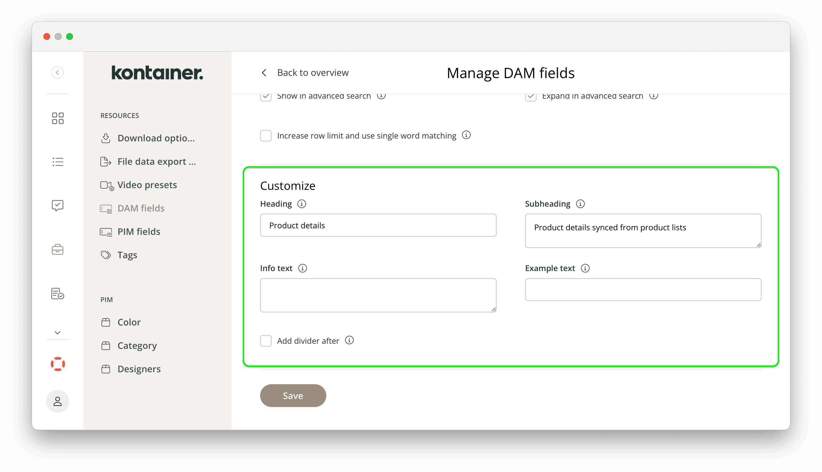Enable Increase row limit single word matching
822x472 pixels.
click(265, 135)
